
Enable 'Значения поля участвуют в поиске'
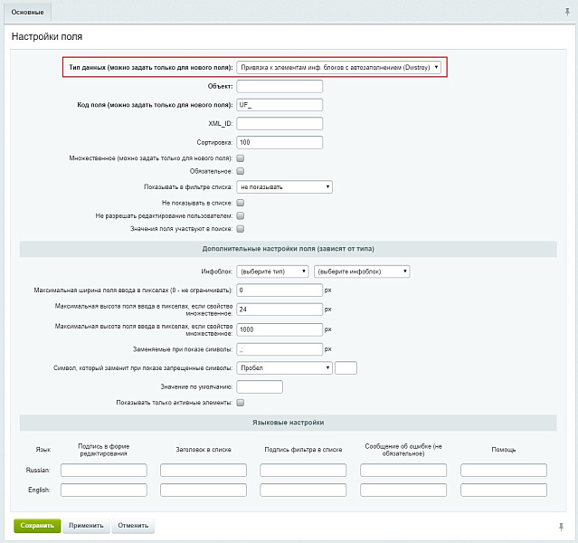point(241,229)
